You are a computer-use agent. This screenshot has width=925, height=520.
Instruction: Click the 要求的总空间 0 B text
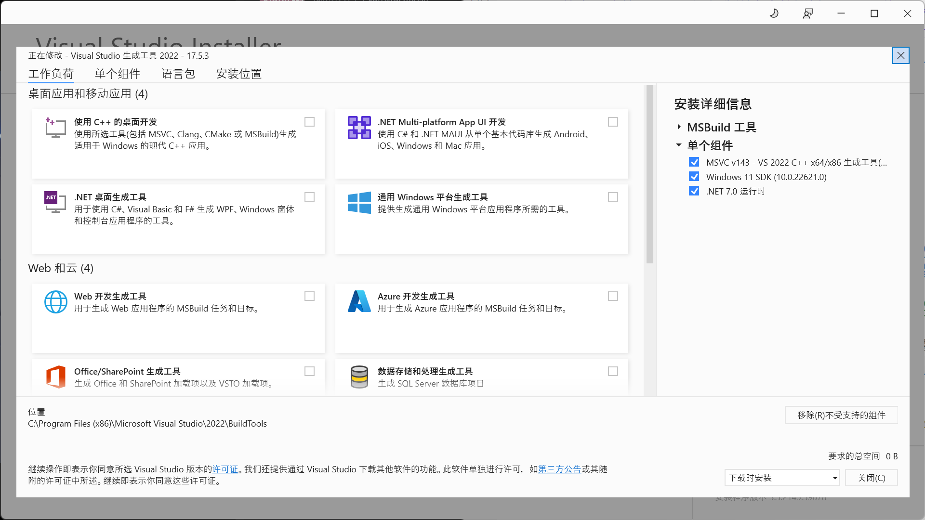863,456
